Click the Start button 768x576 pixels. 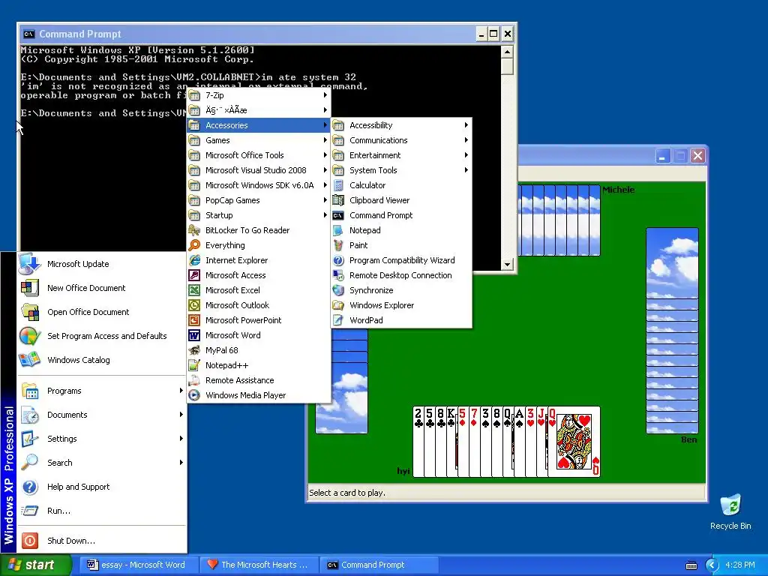[36, 565]
